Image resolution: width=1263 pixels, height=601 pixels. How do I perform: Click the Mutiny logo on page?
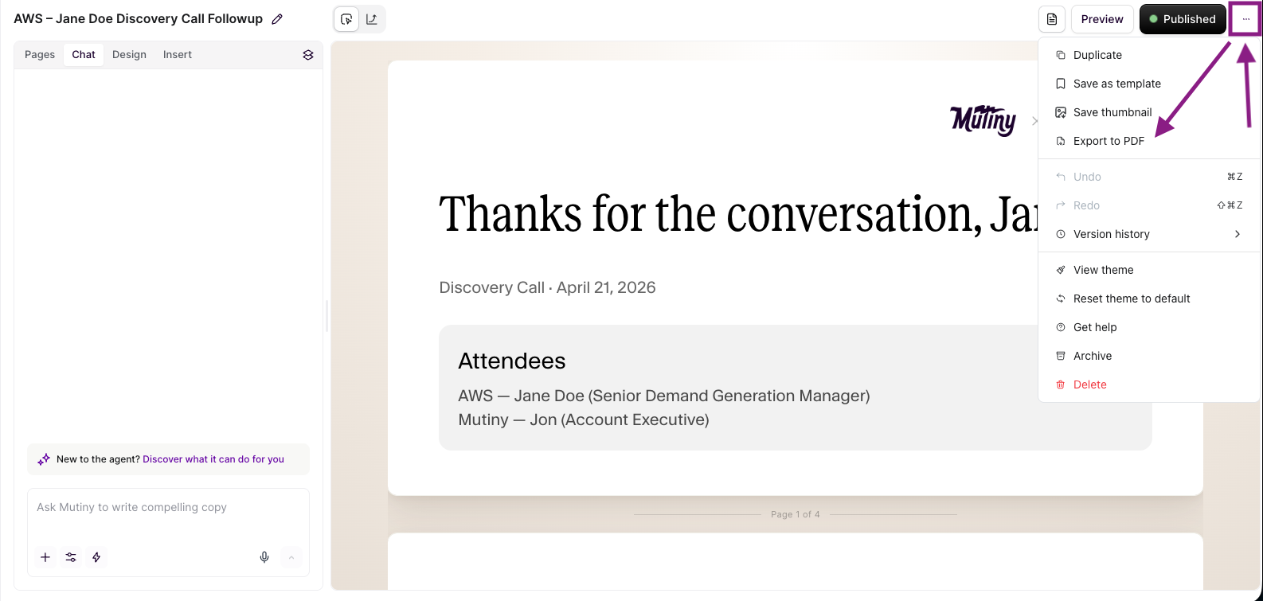[983, 121]
